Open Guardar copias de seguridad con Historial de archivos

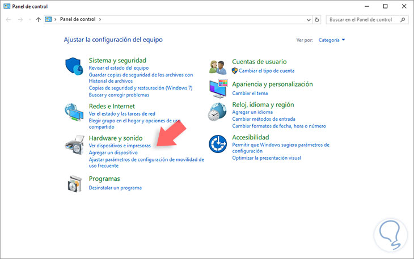141,78
